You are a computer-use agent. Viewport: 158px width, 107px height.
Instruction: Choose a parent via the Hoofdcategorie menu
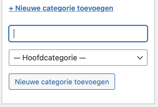(x=78, y=58)
